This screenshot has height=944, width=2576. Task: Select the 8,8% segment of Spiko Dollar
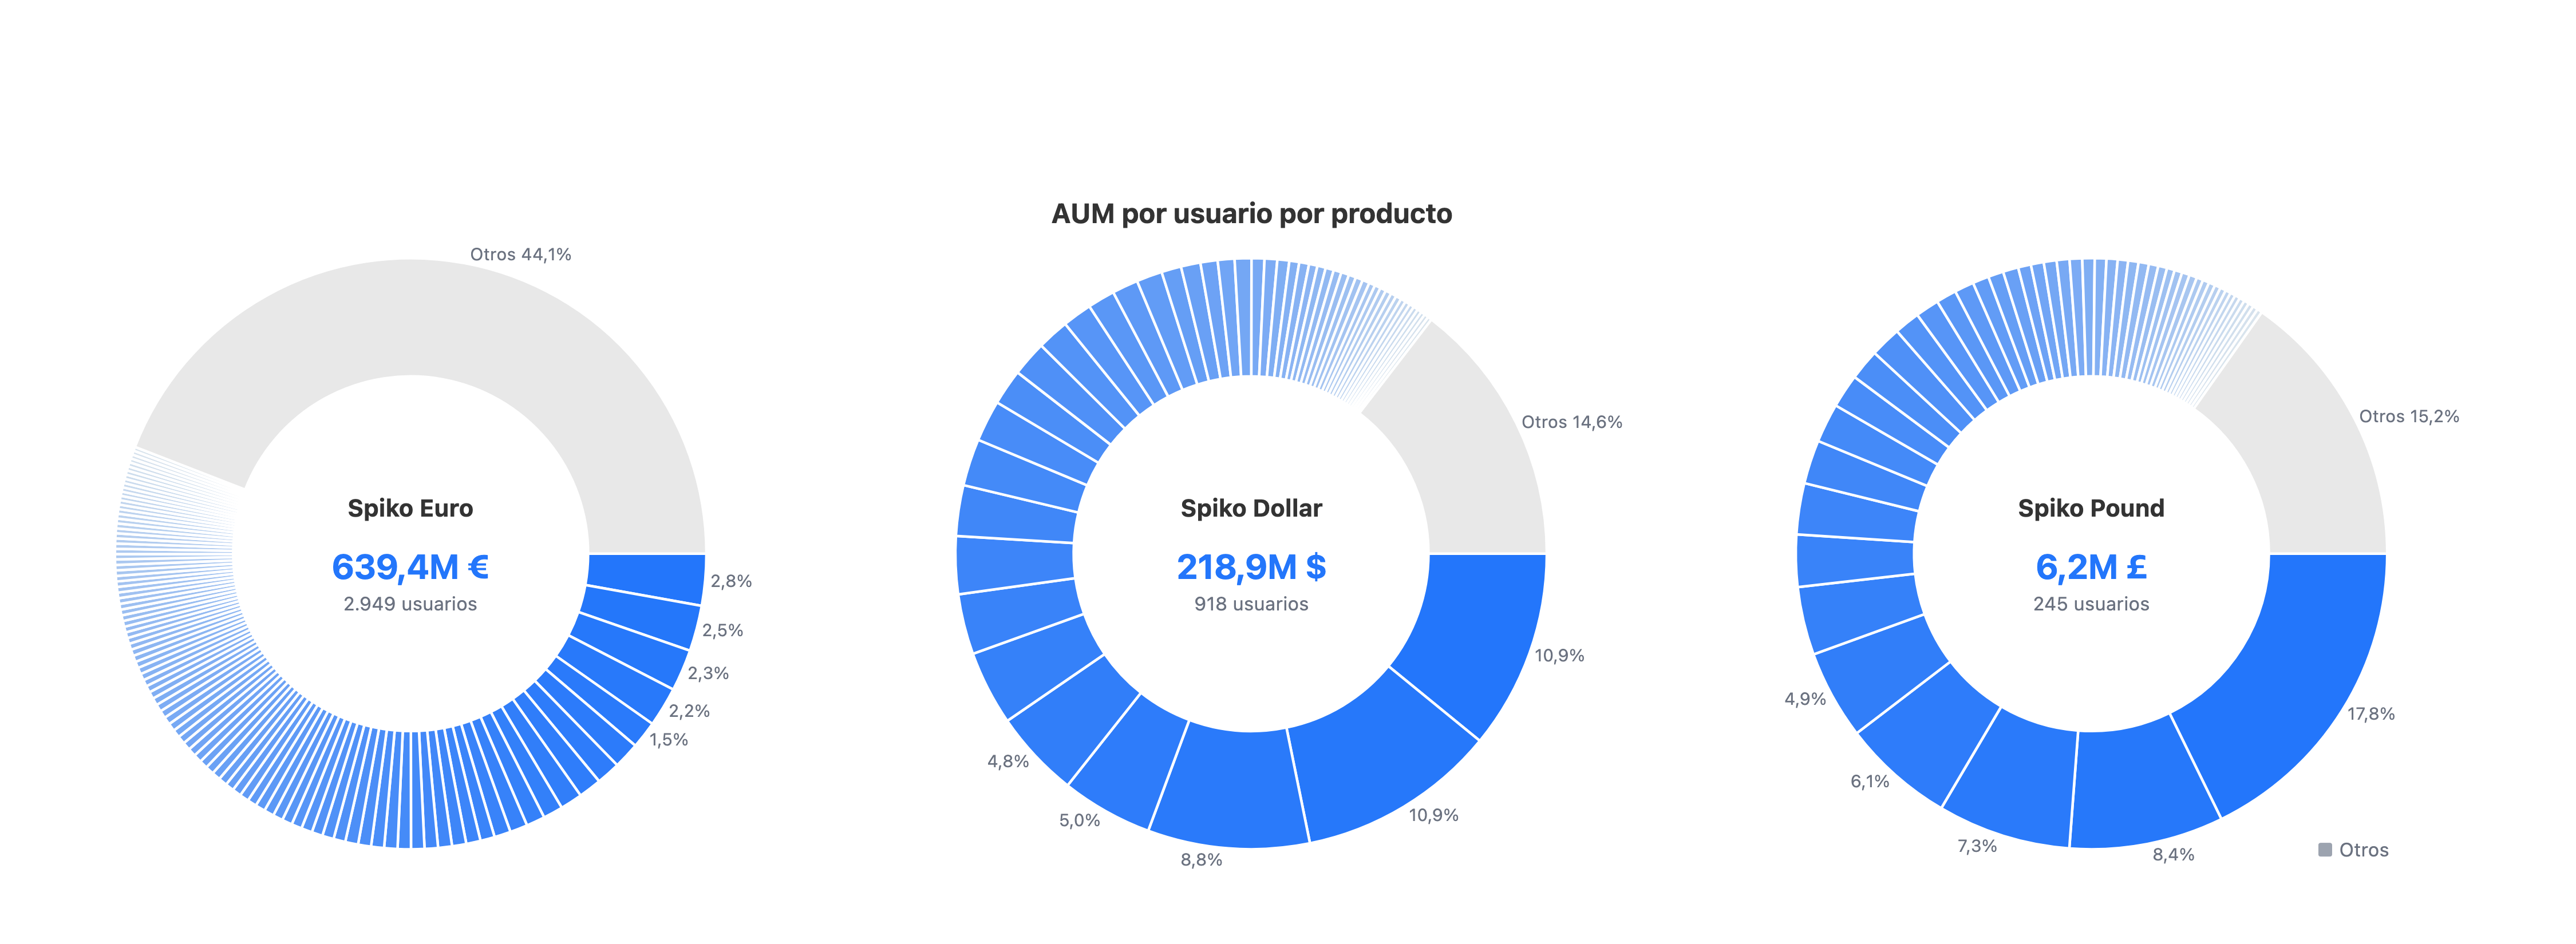1232,788
